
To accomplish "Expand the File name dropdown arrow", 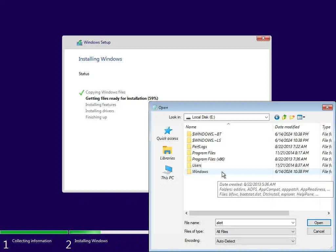I will pos(293,223).
